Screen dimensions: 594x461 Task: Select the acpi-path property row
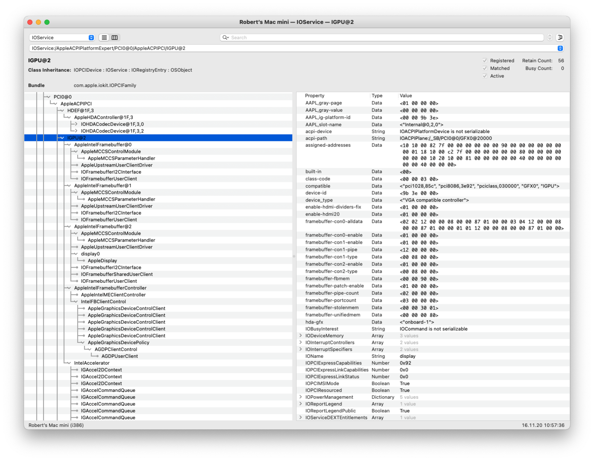433,138
